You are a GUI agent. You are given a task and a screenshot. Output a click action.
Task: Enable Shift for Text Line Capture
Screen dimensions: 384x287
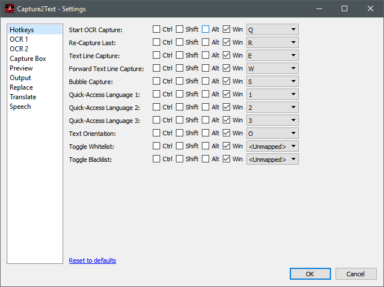(179, 55)
